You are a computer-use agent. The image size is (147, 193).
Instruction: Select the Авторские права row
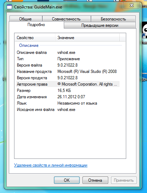click(x=68, y=84)
